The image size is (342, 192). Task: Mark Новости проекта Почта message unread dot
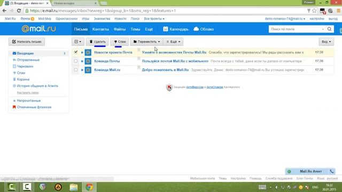pyautogui.click(x=82, y=52)
